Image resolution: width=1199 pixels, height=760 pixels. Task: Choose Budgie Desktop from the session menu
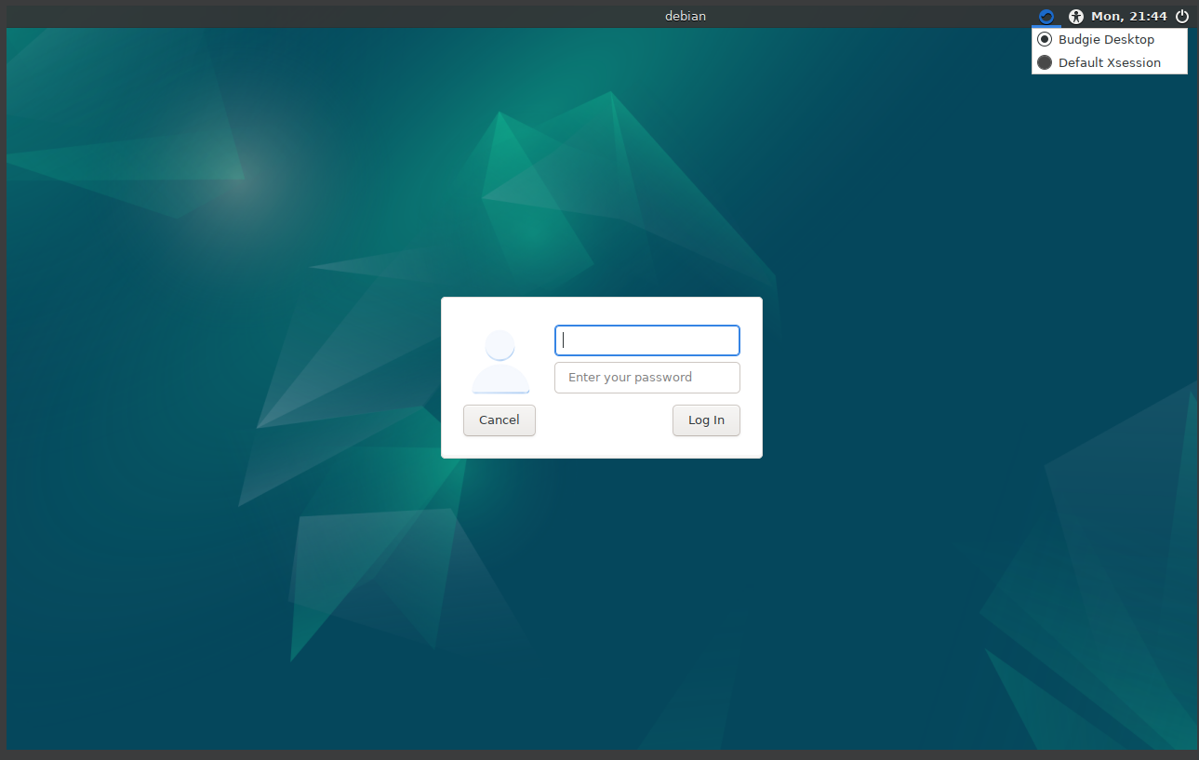[x=1107, y=39]
